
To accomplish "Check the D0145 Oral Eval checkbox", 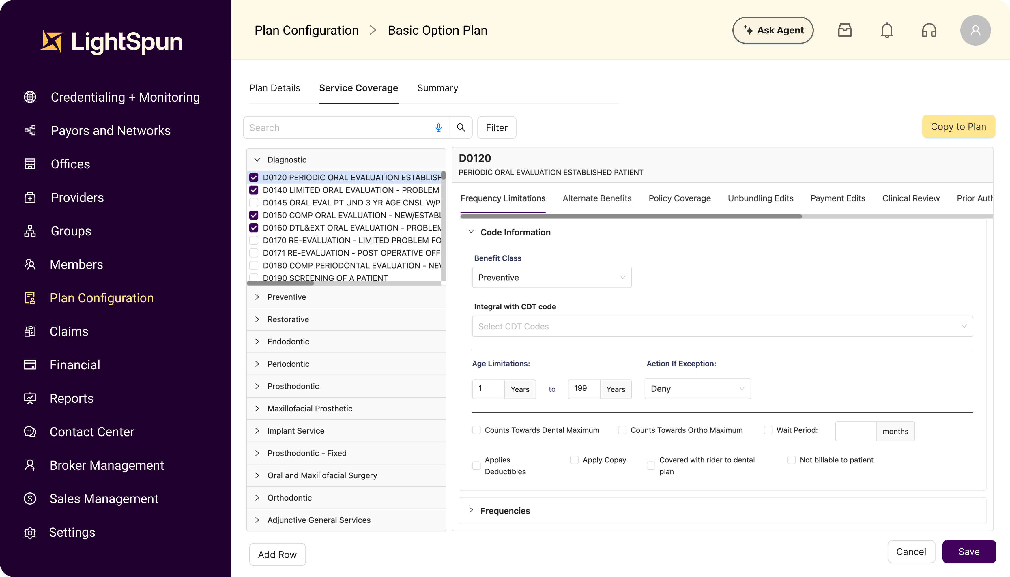I will tap(254, 203).
